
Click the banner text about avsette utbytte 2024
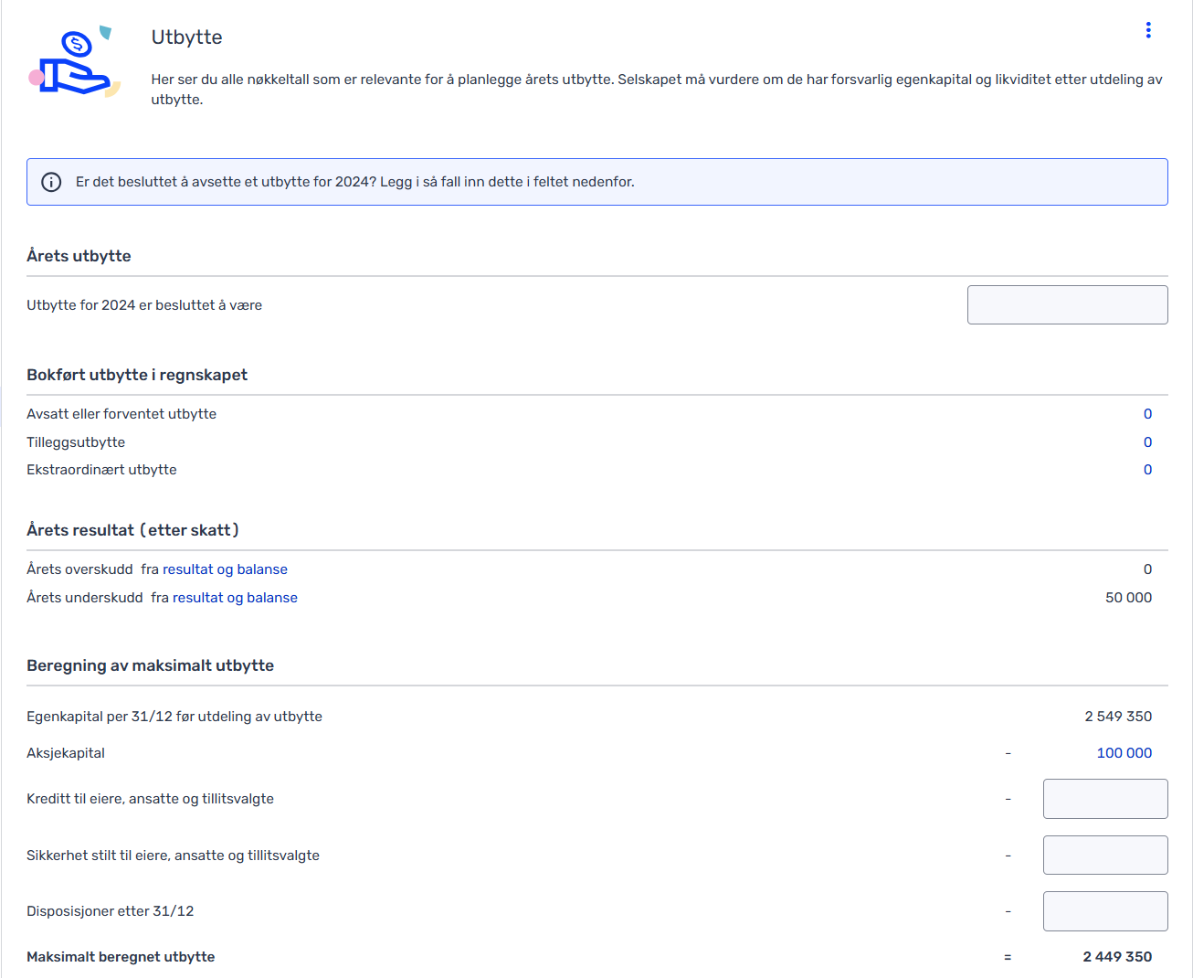pyautogui.click(x=354, y=182)
